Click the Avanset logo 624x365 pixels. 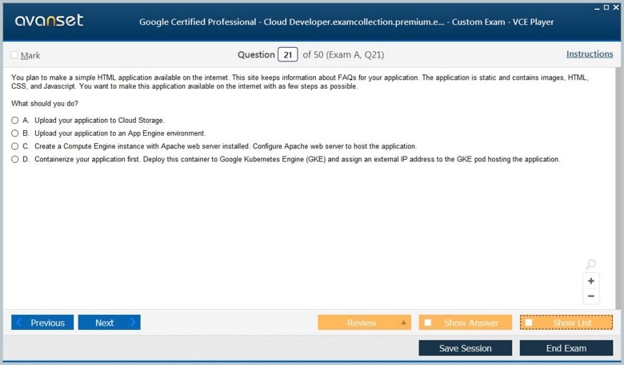pos(48,21)
